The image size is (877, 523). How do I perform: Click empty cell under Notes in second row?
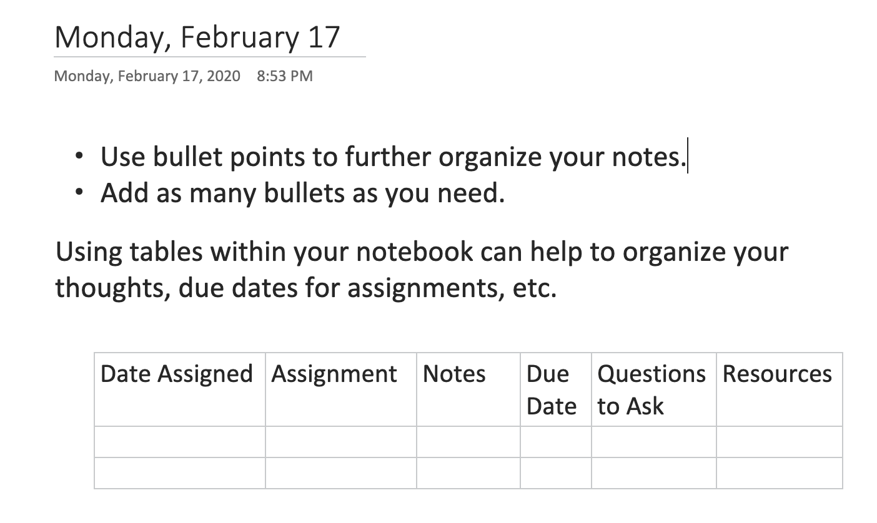(468, 442)
